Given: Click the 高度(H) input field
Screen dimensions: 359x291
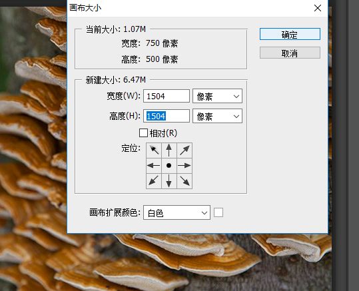Looking at the screenshot, I should click(167, 116).
